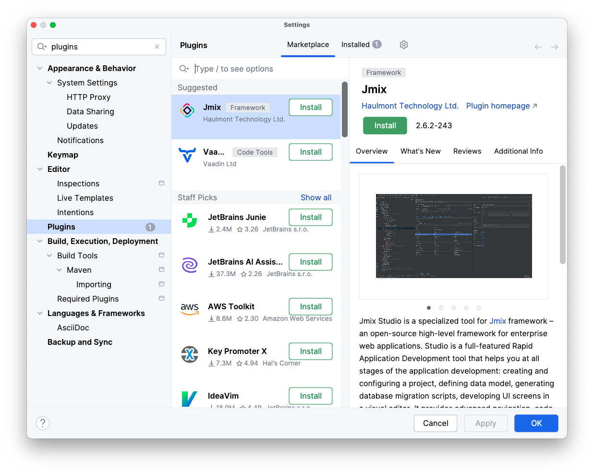The image size is (594, 474).
Task: Click the project-level icon beside Build Tools
Action: pyautogui.click(x=162, y=255)
